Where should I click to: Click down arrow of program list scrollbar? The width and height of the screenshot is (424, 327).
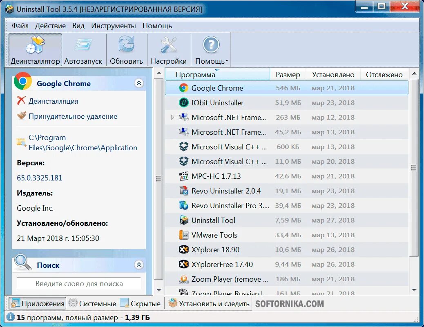pyautogui.click(x=414, y=290)
